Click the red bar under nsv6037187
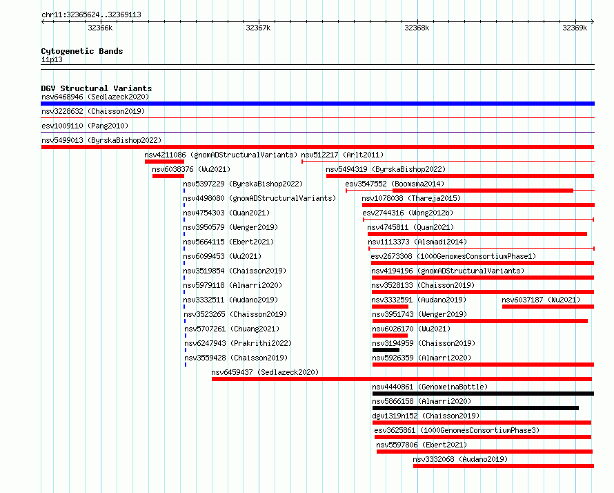This screenshot has width=614, height=493. [x=548, y=307]
